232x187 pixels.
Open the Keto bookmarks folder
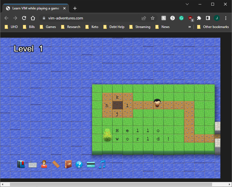(x=92, y=27)
